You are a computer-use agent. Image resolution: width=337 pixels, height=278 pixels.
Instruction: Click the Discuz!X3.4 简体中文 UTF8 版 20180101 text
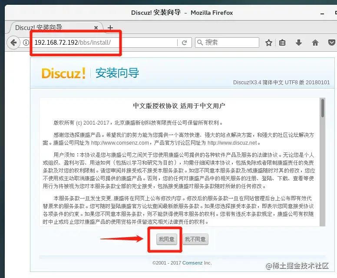pyautogui.click(x=281, y=83)
